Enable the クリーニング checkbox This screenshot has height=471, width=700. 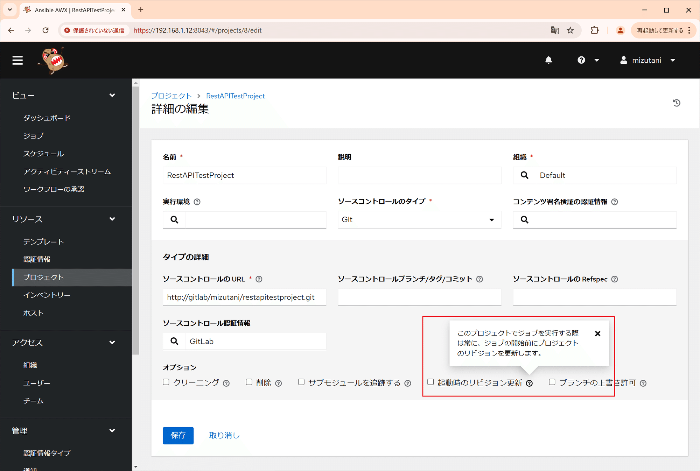tap(166, 382)
